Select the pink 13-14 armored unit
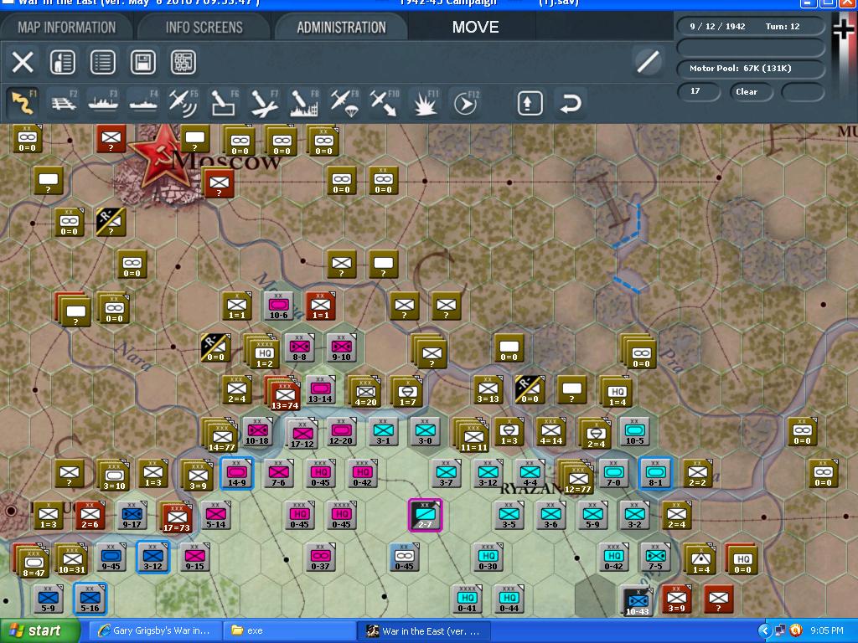 pos(320,390)
